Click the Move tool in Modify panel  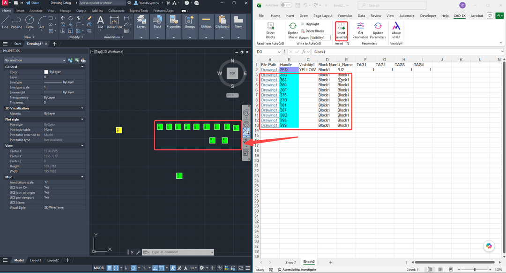tap(63, 18)
